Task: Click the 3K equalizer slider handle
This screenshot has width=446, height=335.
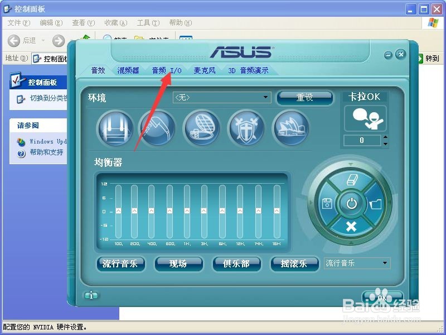Action: [204, 210]
